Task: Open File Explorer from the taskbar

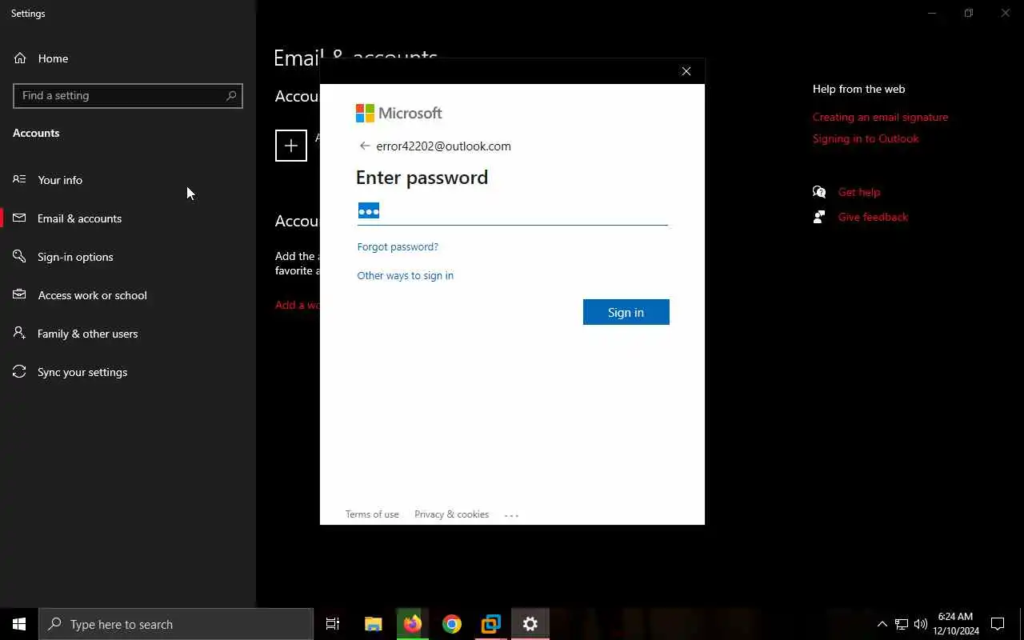Action: click(x=373, y=624)
